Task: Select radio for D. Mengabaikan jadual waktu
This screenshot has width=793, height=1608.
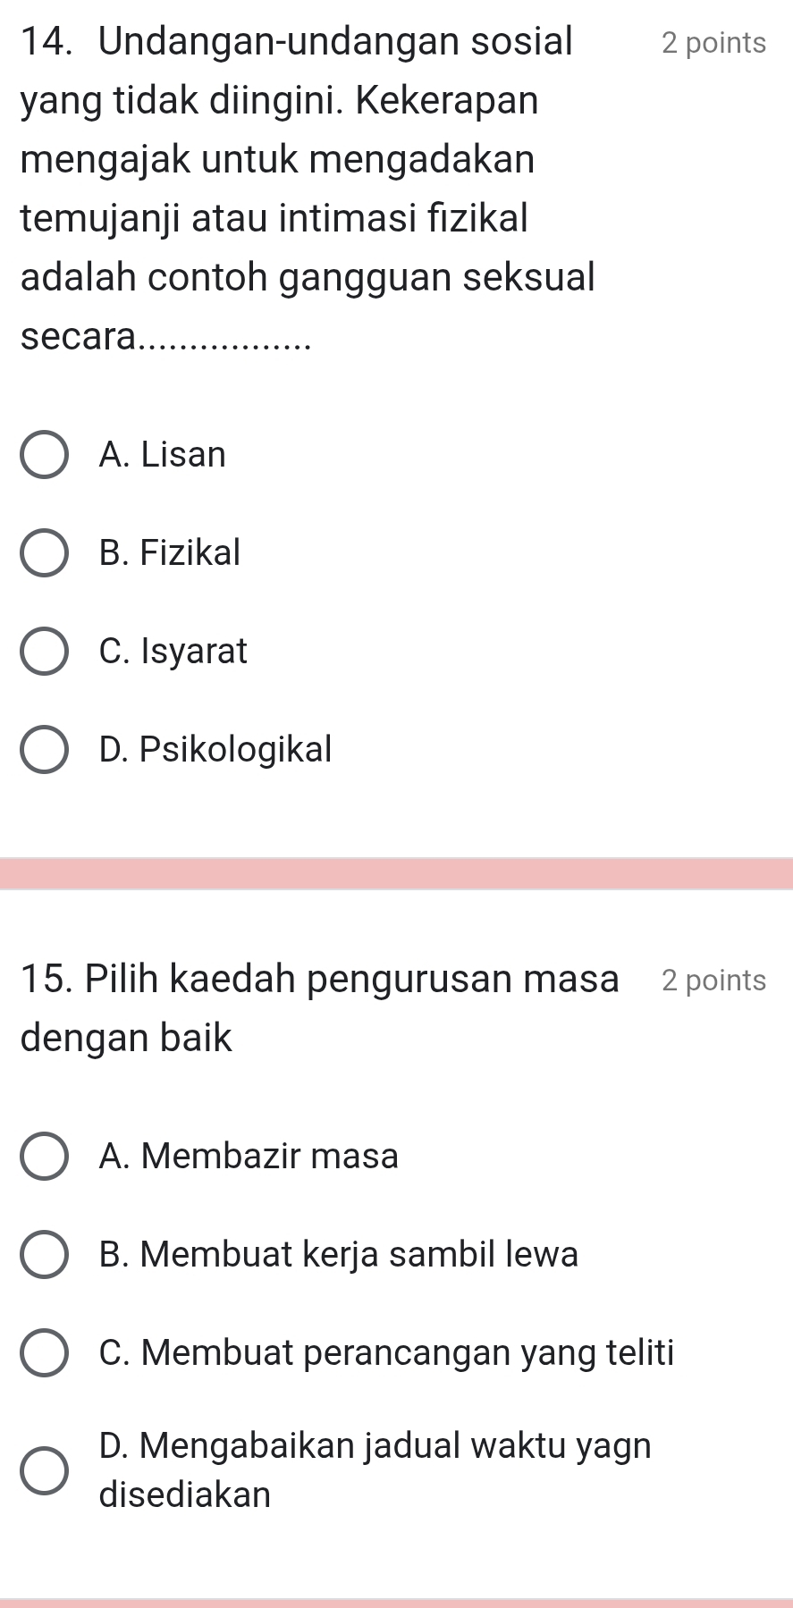Action: pyautogui.click(x=43, y=1470)
